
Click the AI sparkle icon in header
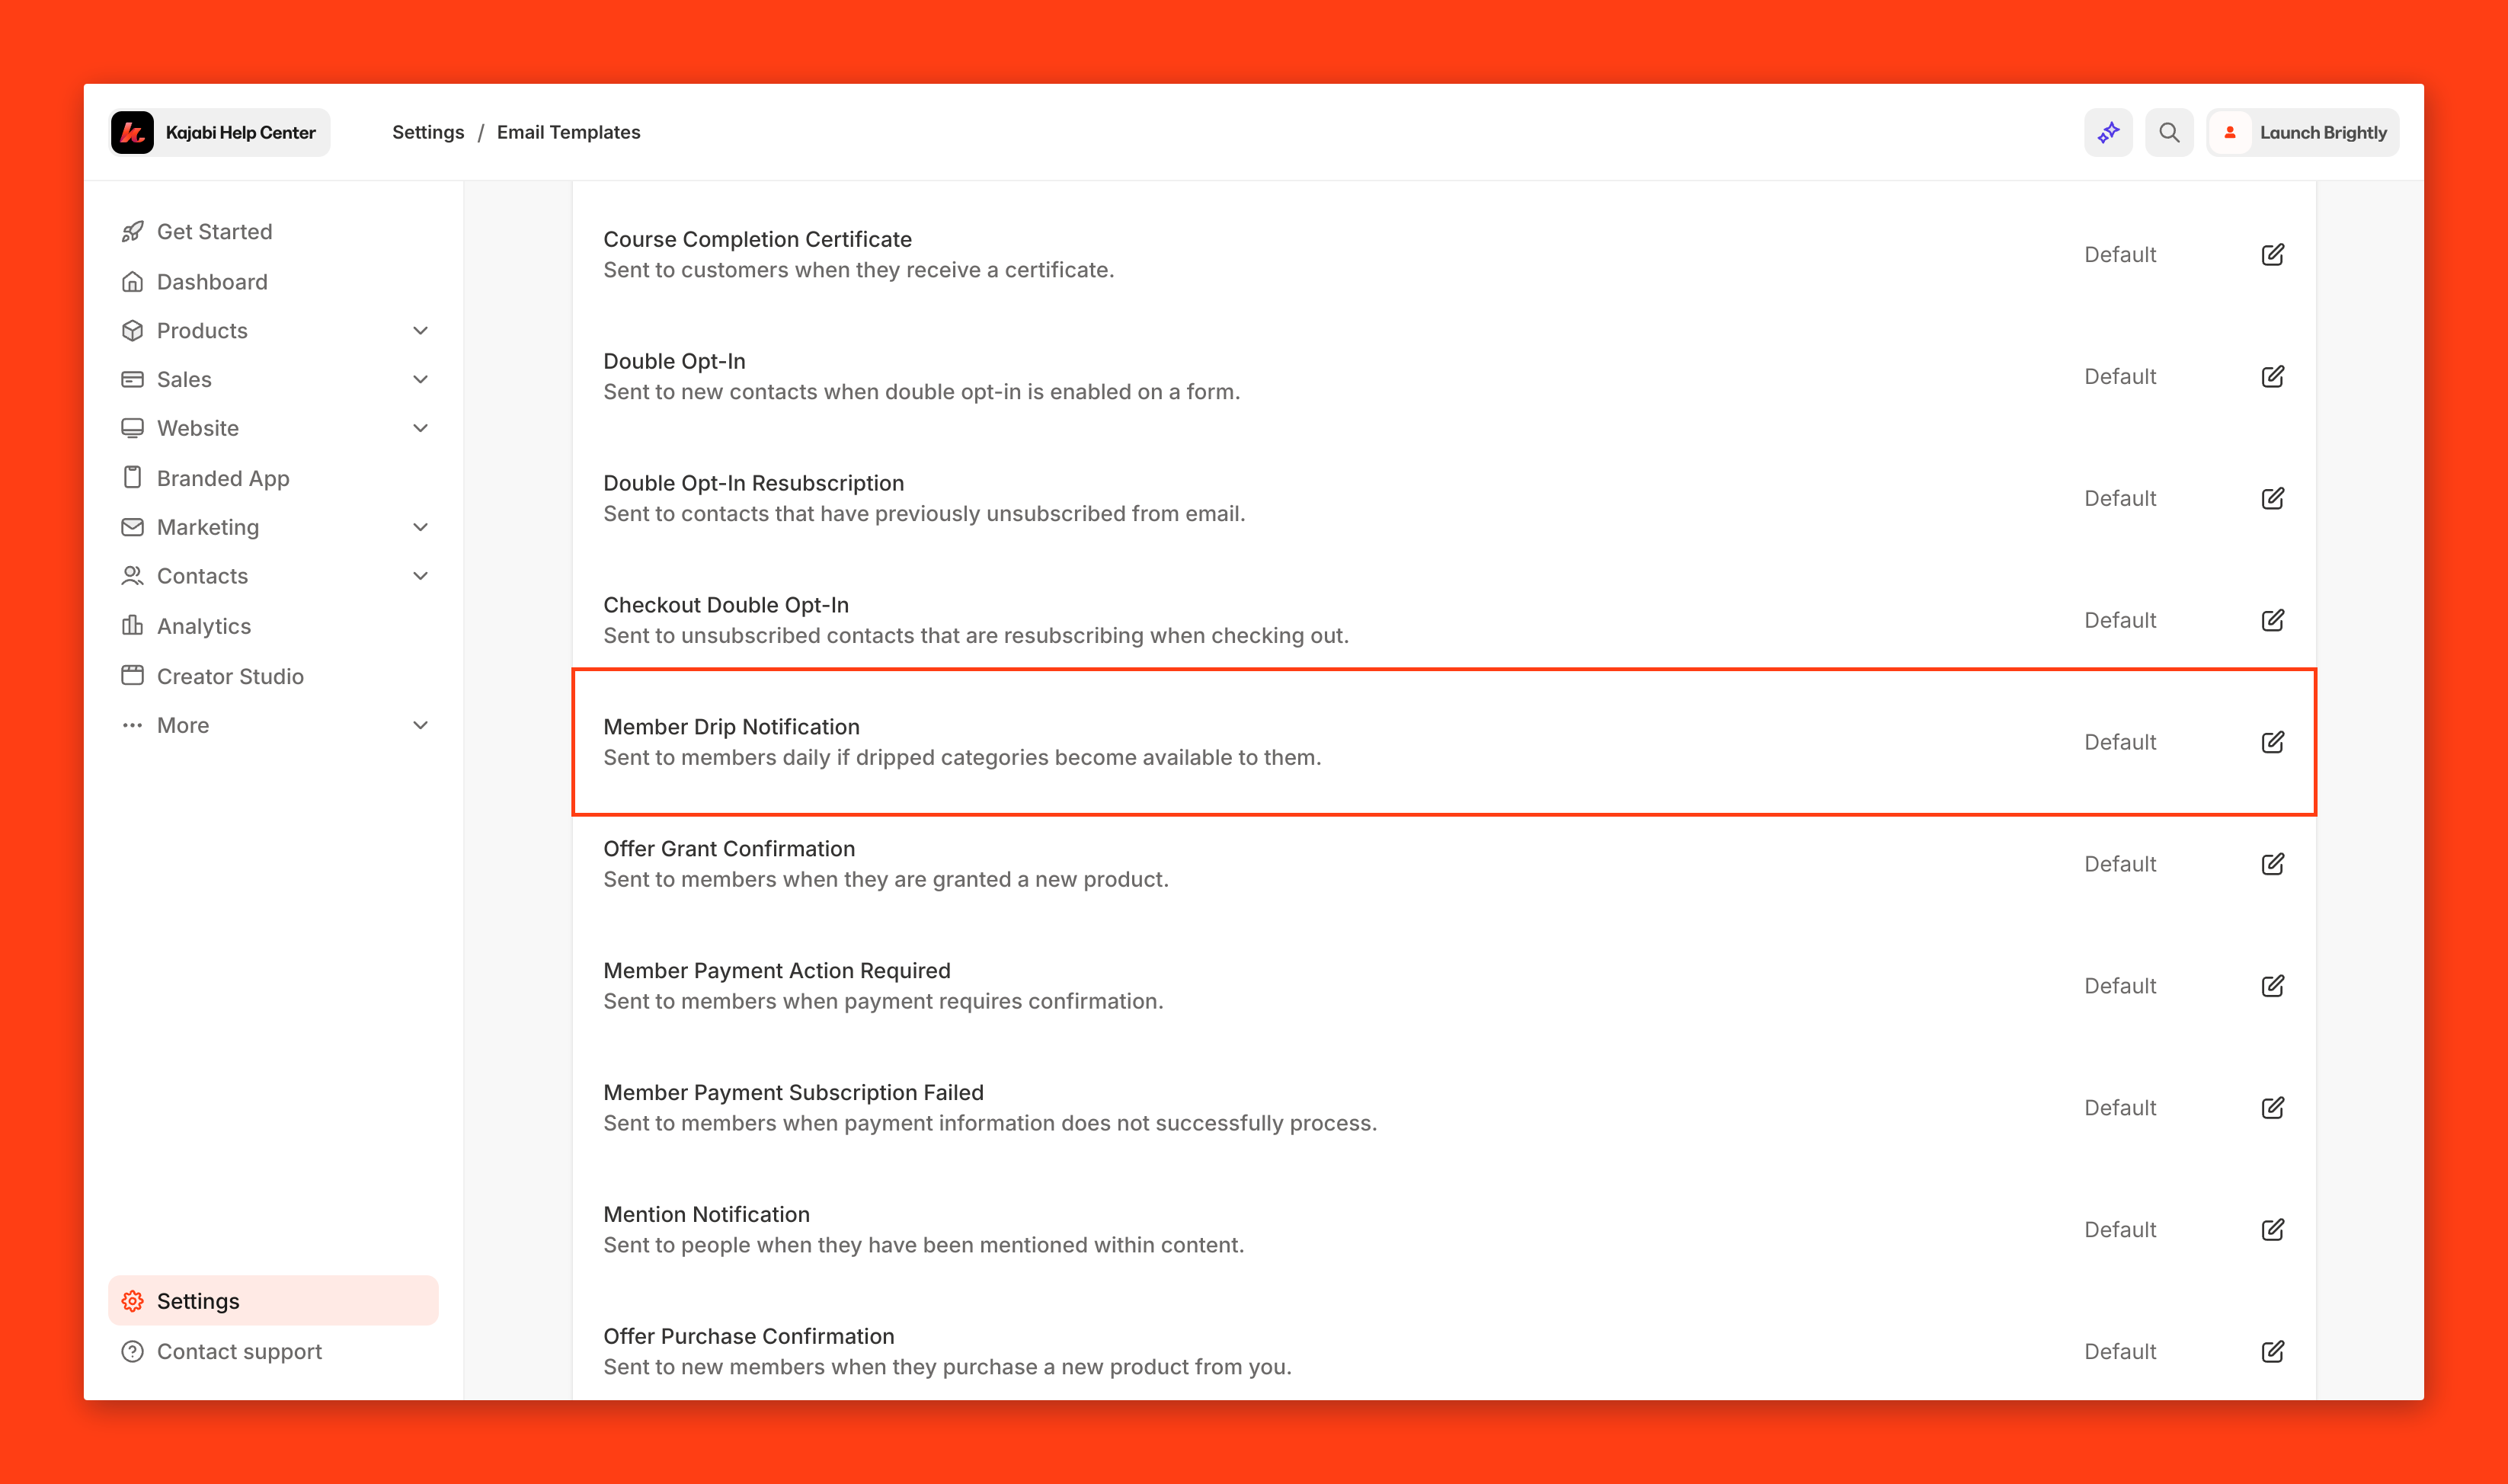point(2108,132)
